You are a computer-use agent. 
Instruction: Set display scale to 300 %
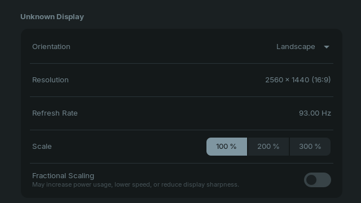(x=310, y=147)
